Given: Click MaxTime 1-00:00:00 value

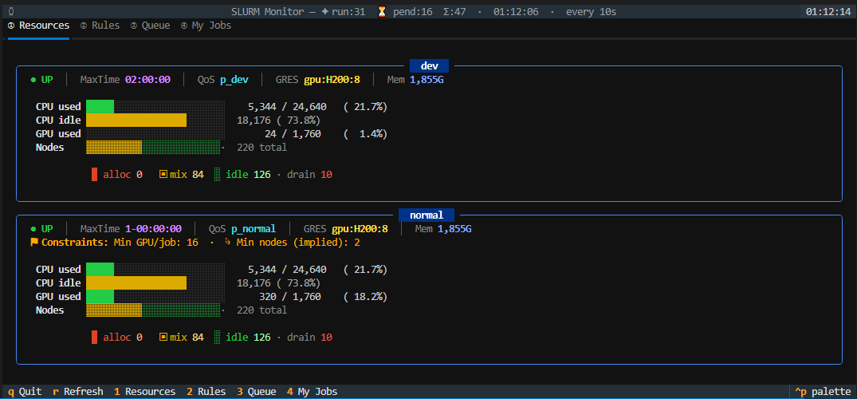Looking at the screenshot, I should [x=154, y=229].
